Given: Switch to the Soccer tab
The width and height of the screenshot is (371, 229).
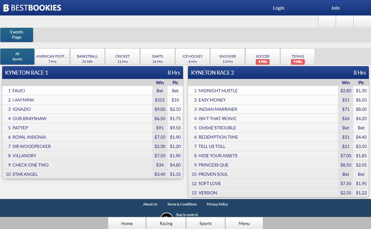Looking at the screenshot, I should pyautogui.click(x=263, y=57).
